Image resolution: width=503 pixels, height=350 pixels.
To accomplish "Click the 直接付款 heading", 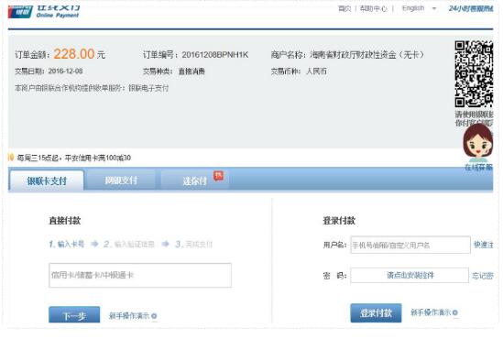I will click(64, 221).
